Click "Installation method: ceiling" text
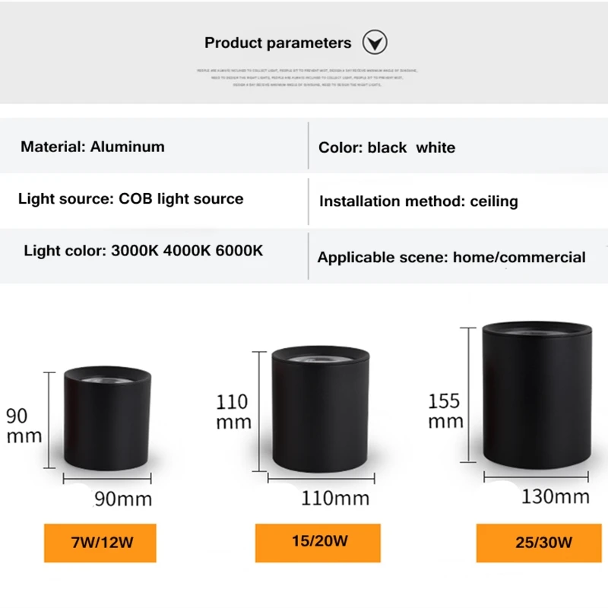This screenshot has width=608, height=608. pyautogui.click(x=418, y=201)
